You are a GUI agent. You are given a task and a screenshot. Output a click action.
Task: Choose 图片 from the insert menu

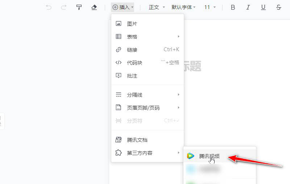click(148, 24)
